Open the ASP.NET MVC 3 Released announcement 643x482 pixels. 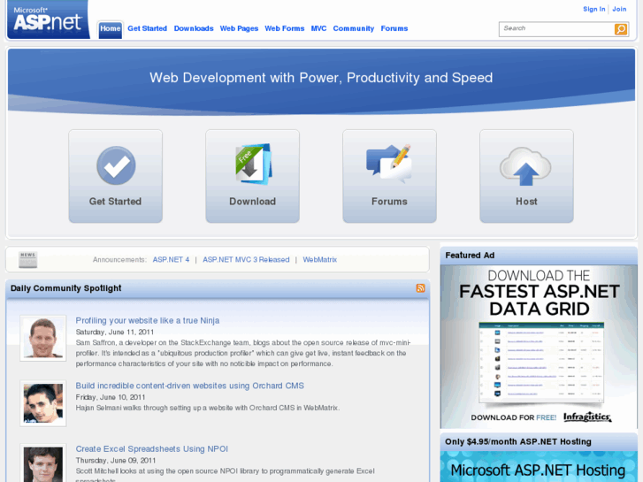coord(246,260)
